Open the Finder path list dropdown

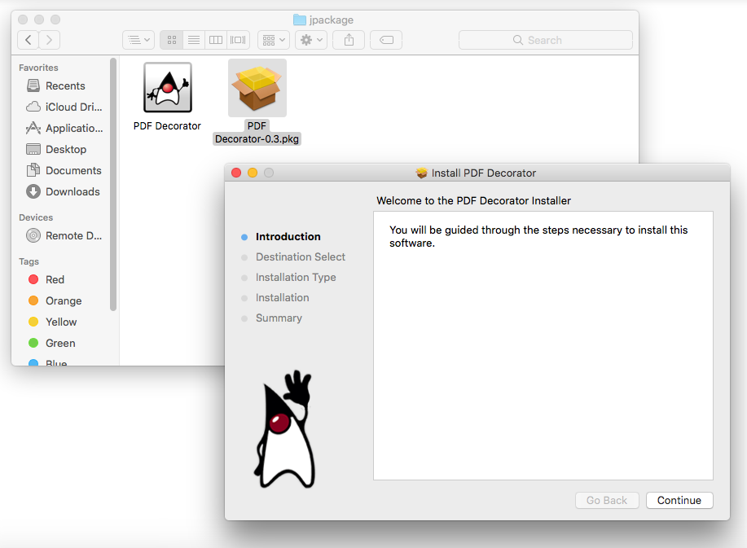coord(138,40)
